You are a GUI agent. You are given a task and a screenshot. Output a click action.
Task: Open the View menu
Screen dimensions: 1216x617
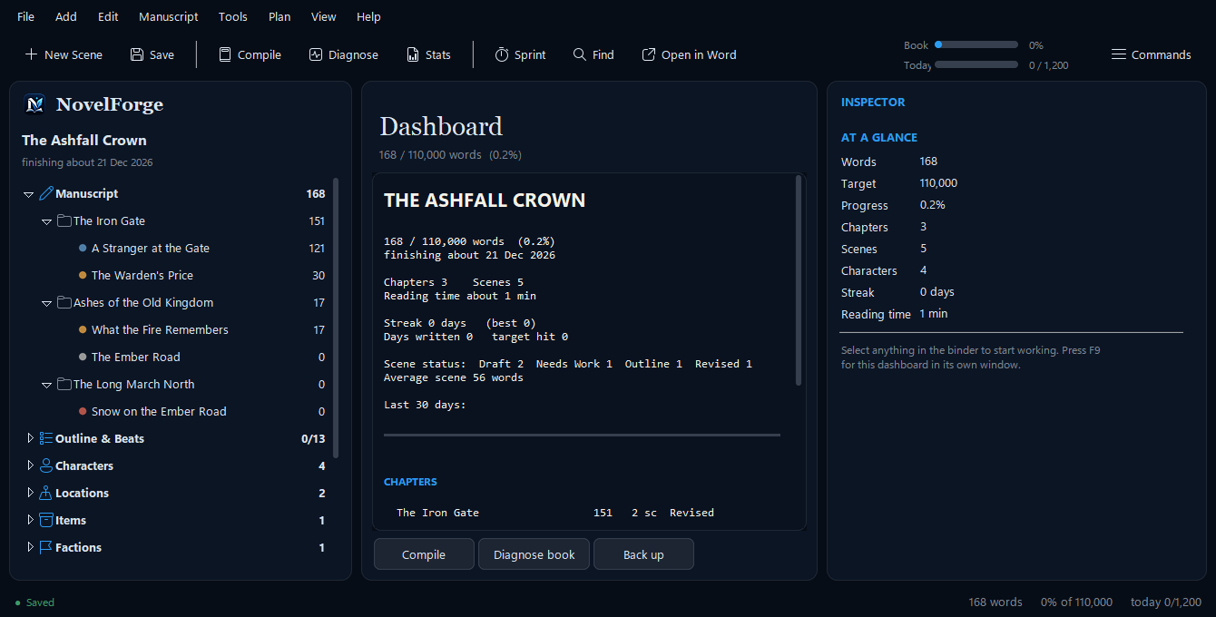pos(323,16)
